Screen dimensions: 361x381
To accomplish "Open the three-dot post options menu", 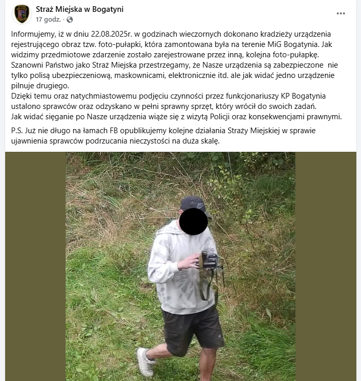I will point(340,13).
